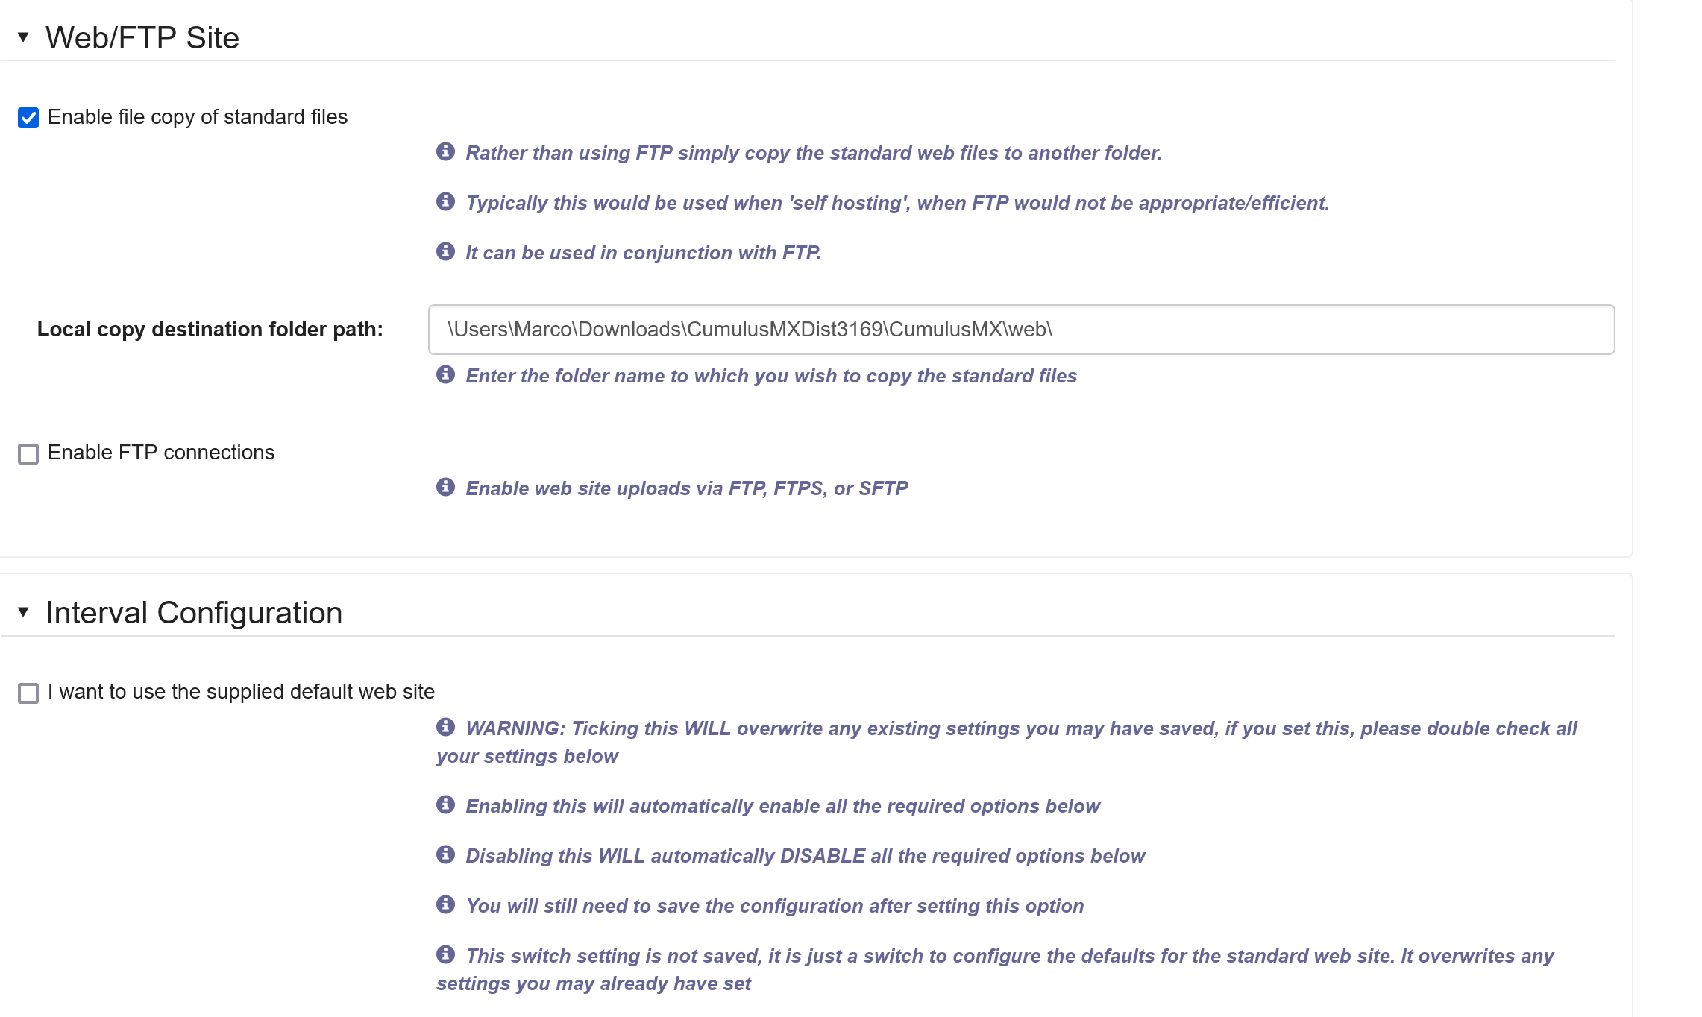1702x1017 pixels.
Task: Click info icon beside 'Disabling this WILL automatically DISABLE'
Action: 445,854
